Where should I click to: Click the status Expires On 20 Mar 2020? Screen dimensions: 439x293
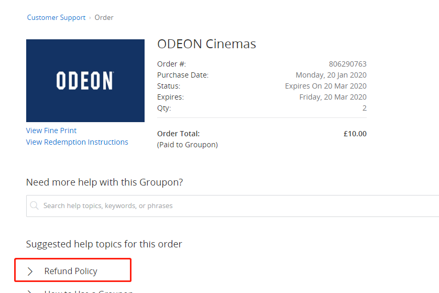326,86
